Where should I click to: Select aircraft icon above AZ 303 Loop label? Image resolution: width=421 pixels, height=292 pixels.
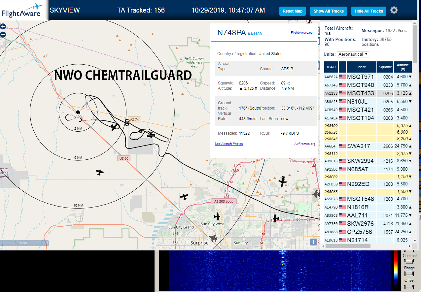[184, 197]
